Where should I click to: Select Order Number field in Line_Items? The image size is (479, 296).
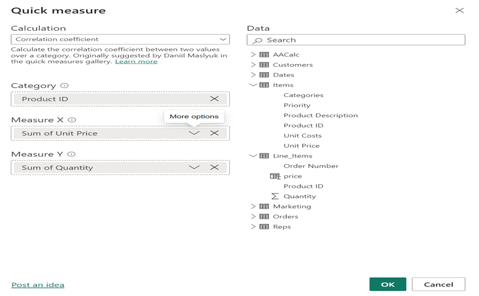click(x=311, y=166)
